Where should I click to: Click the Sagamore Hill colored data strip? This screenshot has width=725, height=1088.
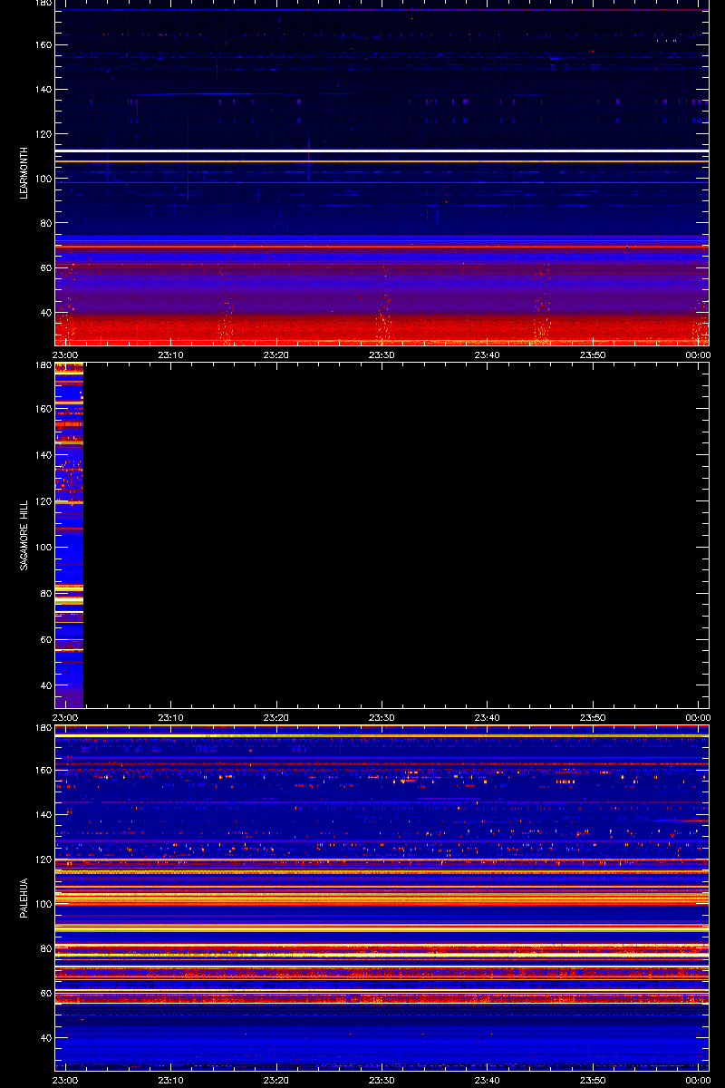(x=70, y=535)
